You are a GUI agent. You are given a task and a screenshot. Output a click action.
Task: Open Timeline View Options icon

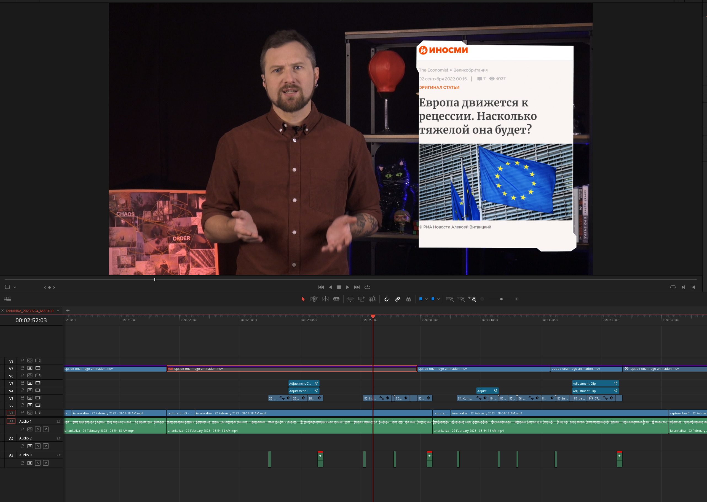point(8,299)
